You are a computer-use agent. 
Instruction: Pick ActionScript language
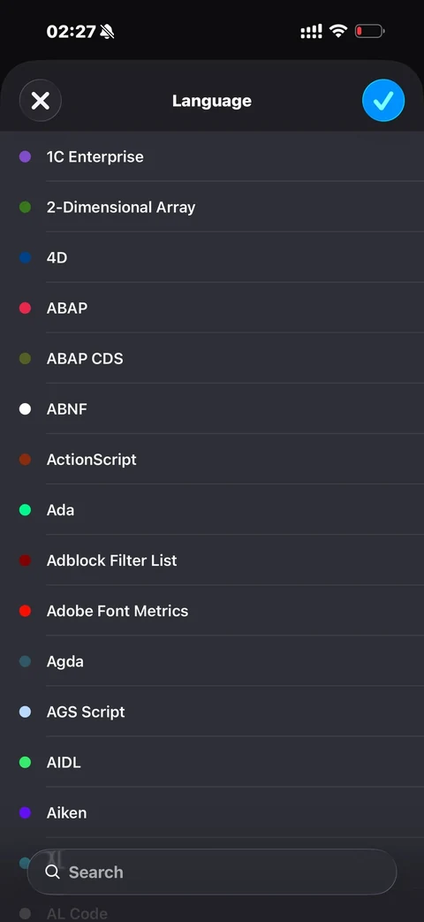click(212, 460)
